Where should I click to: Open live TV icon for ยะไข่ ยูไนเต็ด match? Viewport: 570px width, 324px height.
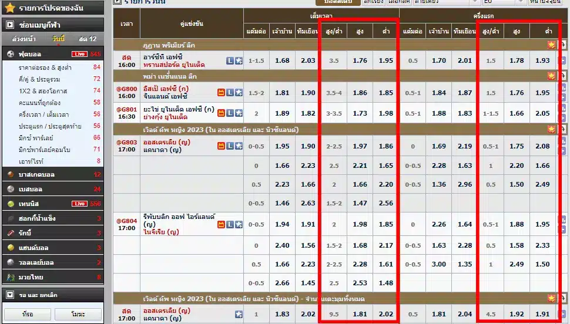click(221, 113)
